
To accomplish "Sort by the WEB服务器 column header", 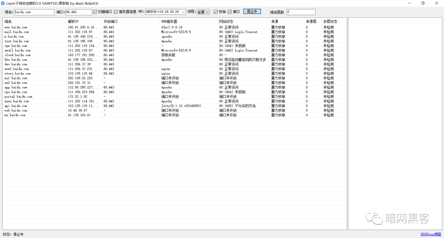I will (189, 21).
